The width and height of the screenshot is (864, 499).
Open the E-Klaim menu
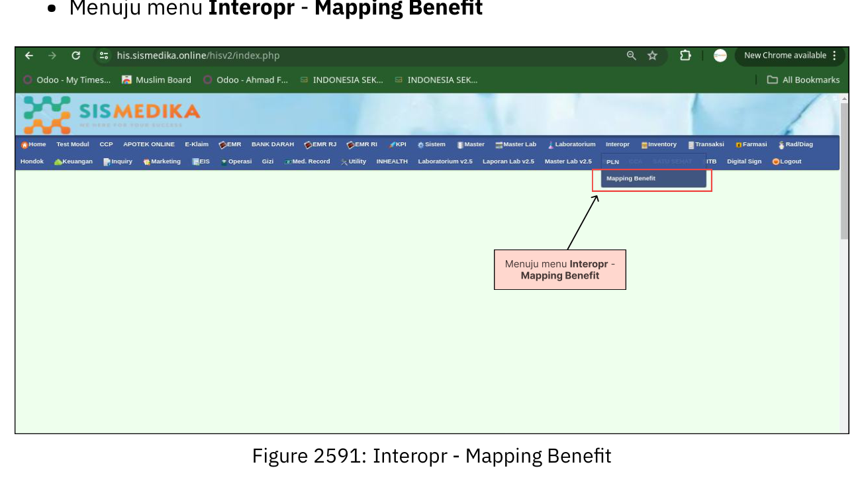tap(197, 144)
